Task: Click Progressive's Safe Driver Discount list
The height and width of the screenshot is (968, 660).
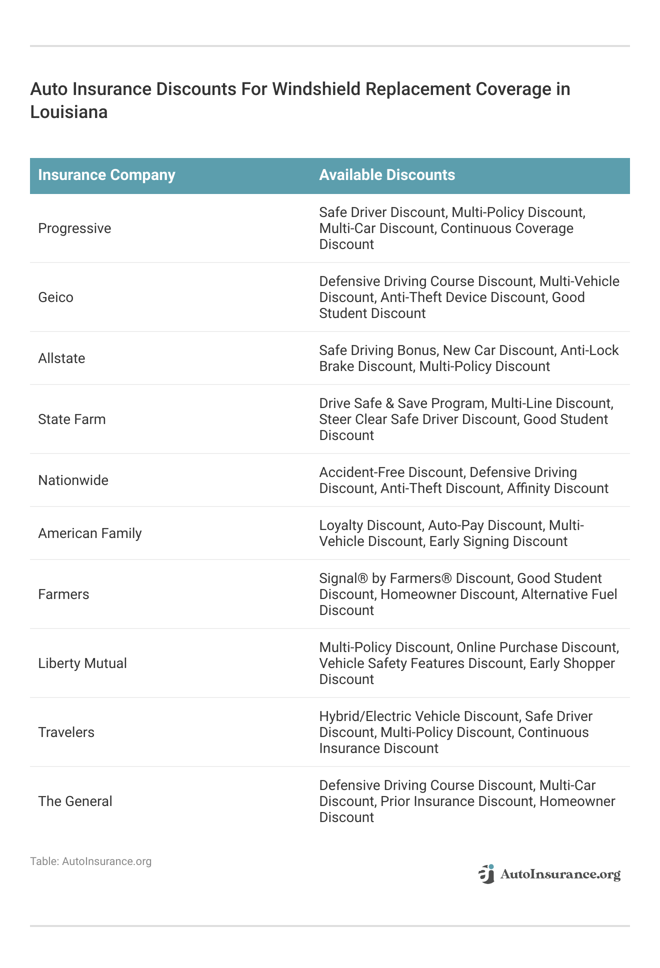Action: (452, 228)
